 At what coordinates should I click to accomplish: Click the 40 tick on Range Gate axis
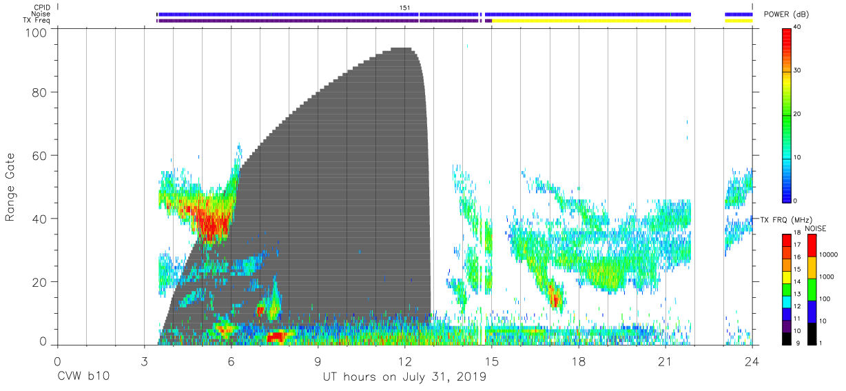tap(40, 219)
